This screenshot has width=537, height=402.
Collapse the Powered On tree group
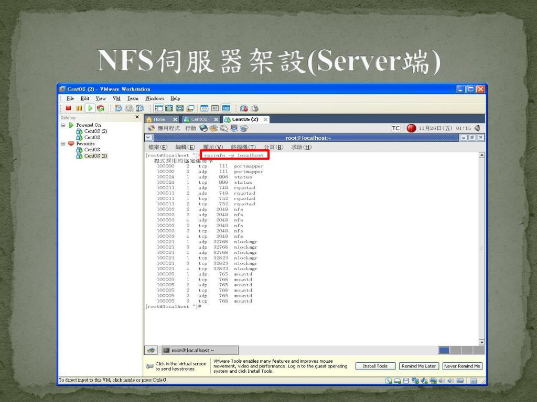click(x=63, y=125)
